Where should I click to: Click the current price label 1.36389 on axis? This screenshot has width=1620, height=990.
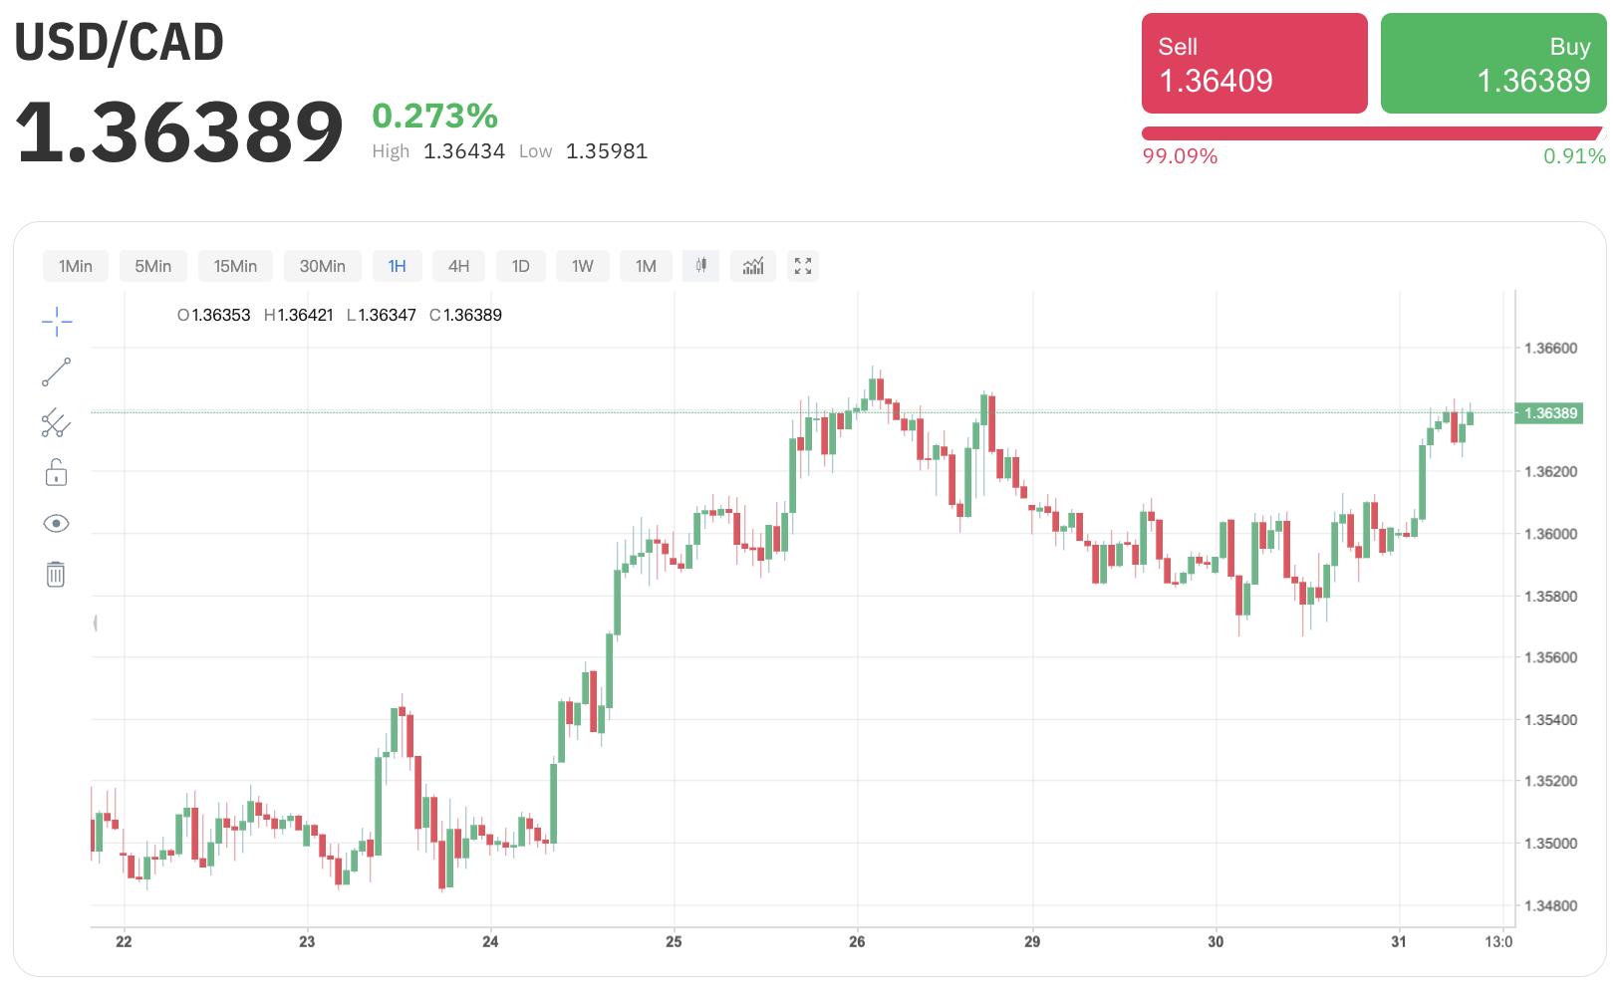1549,413
